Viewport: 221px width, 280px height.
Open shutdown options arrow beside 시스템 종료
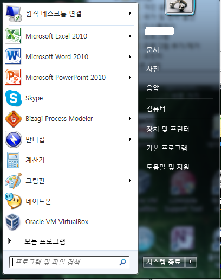pyautogui.click(x=191, y=262)
